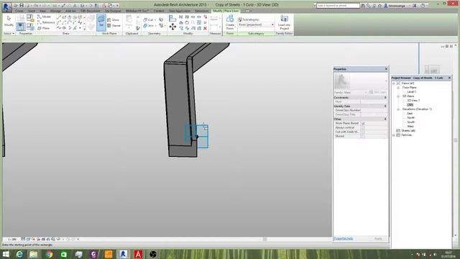This screenshot has width=460, height=259.
Task: Select the Plane draw tool
Action: click(x=43, y=28)
